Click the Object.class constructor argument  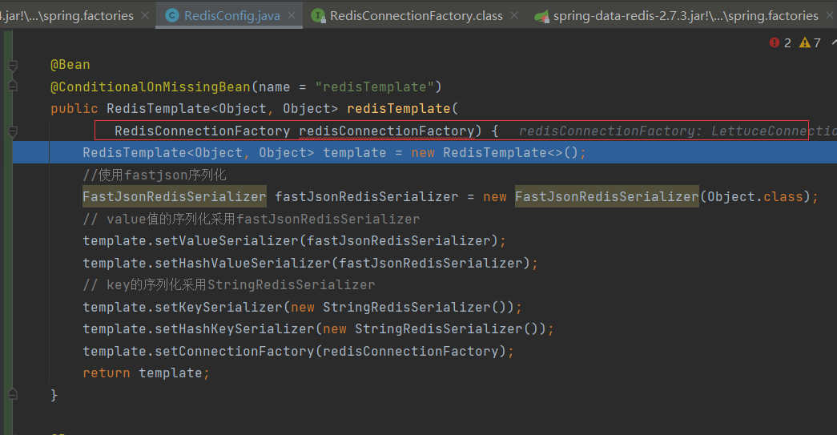pos(755,197)
